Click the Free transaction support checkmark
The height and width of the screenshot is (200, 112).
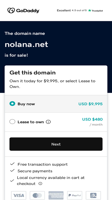coord(12,164)
